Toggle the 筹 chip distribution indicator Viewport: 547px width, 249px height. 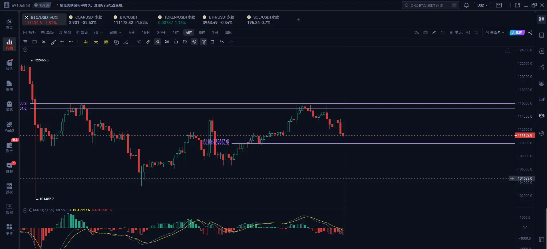click(x=106, y=42)
